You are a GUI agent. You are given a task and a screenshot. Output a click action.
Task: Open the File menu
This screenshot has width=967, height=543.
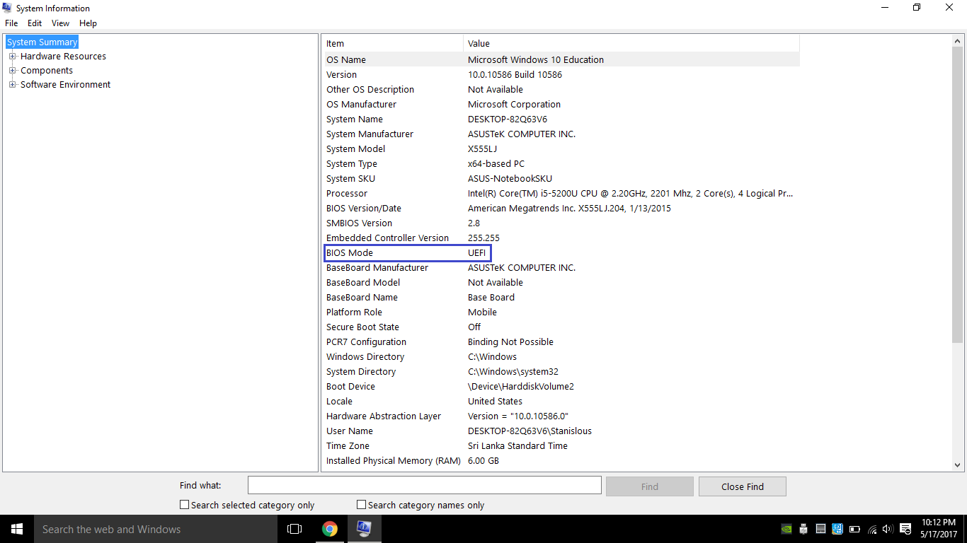point(11,23)
